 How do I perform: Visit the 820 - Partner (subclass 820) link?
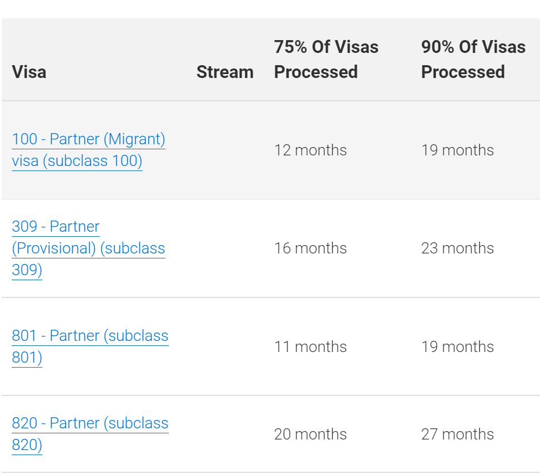coord(90,423)
